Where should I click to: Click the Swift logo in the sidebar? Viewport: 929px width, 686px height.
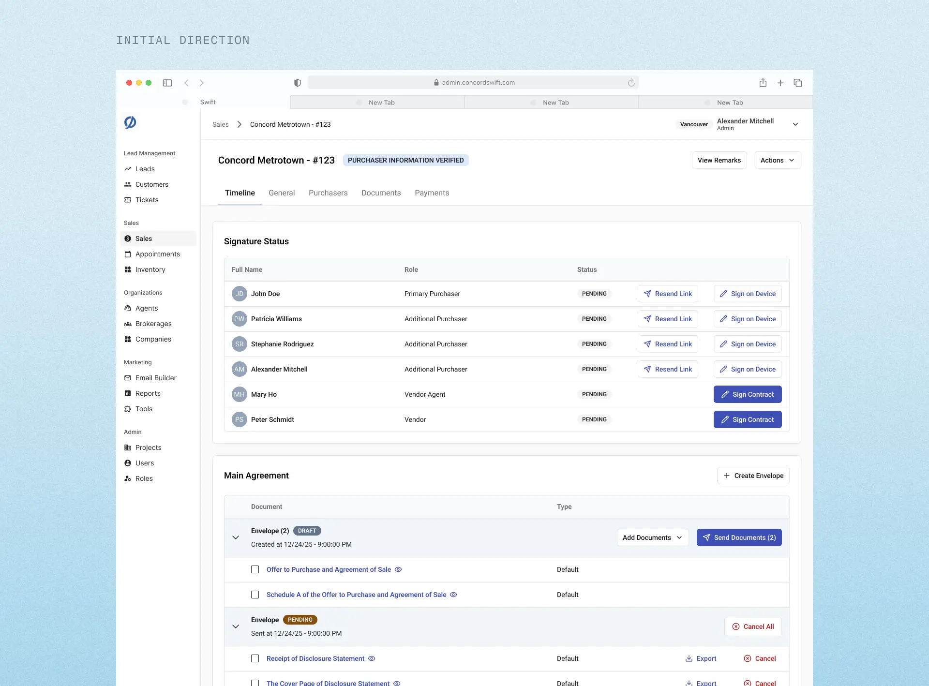(x=130, y=122)
